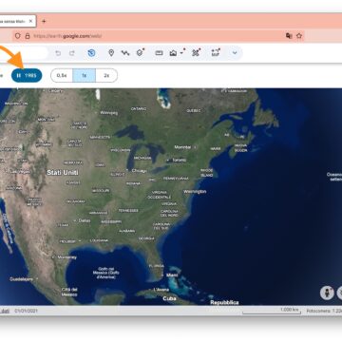The height and width of the screenshot is (342, 342).
Task: Click the 'Washington' city label
Action: click(195, 192)
